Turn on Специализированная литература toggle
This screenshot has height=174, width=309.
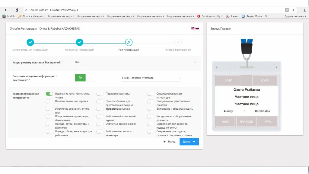tap(151, 94)
